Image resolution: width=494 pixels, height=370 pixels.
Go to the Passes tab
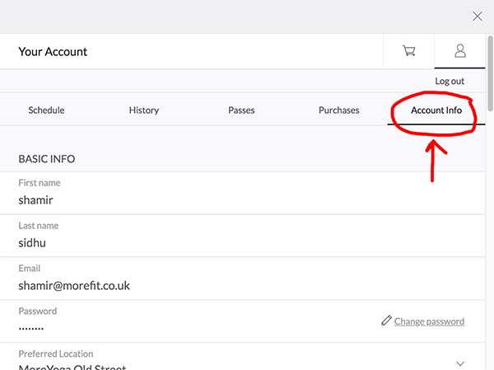tap(241, 110)
